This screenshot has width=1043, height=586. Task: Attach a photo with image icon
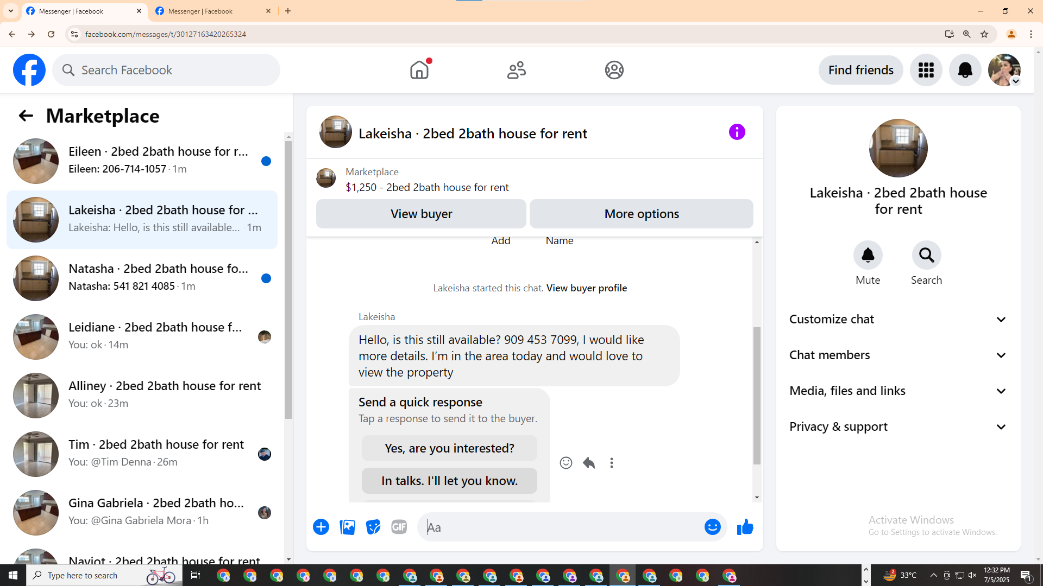(x=347, y=527)
